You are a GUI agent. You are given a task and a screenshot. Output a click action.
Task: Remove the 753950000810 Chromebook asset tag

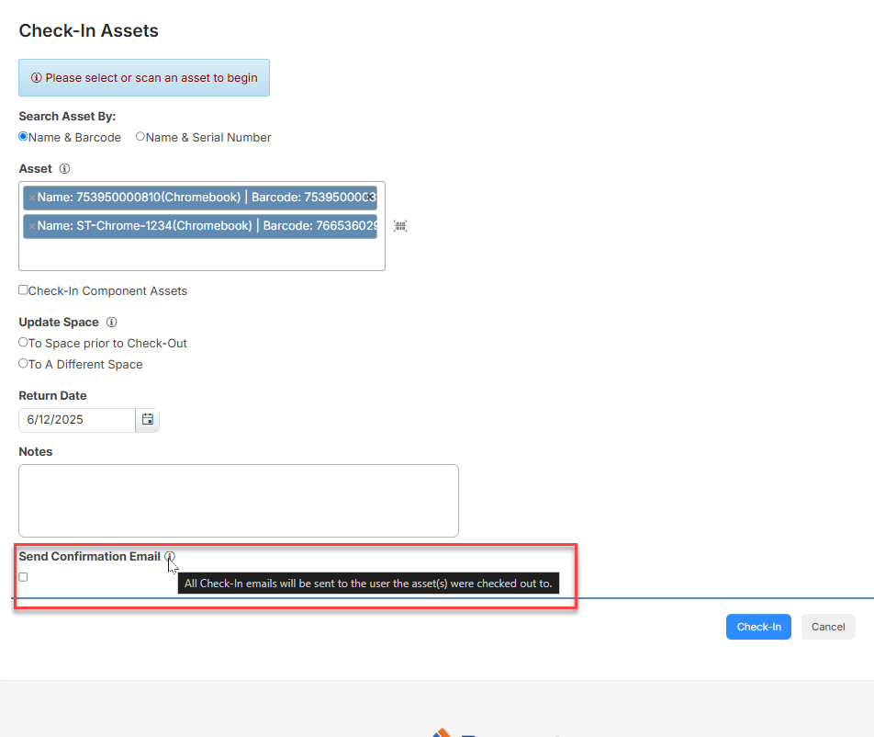point(33,197)
